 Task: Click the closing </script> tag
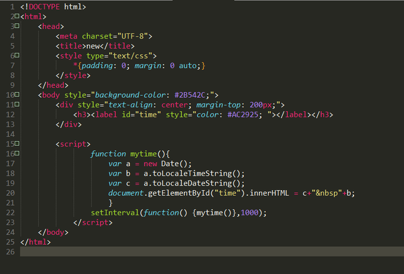click(x=93, y=222)
